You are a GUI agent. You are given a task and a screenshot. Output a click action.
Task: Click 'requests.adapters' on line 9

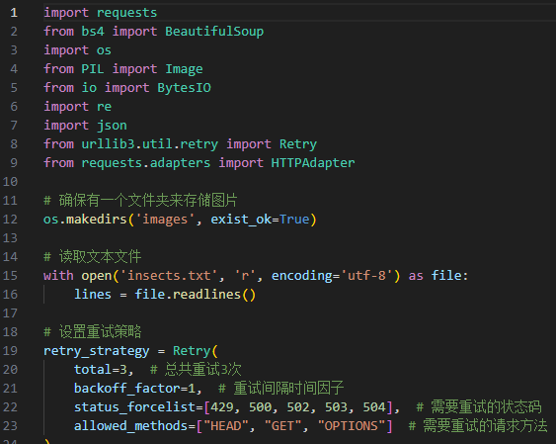(x=146, y=163)
